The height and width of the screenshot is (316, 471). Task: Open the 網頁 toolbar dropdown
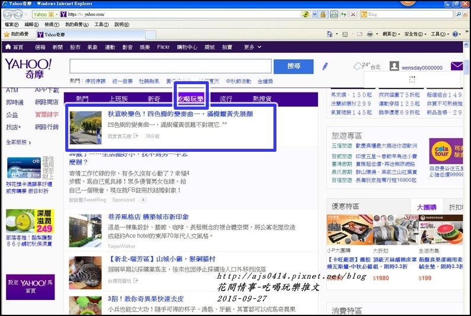(391, 34)
